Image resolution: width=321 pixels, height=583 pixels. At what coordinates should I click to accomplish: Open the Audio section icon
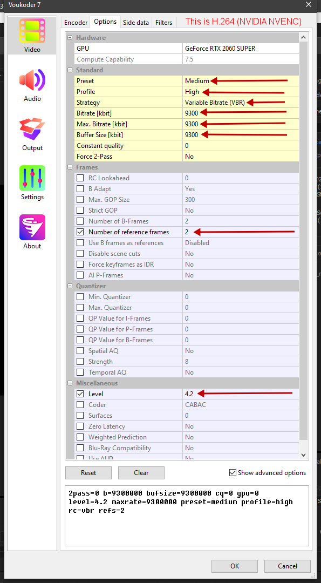pos(32,80)
